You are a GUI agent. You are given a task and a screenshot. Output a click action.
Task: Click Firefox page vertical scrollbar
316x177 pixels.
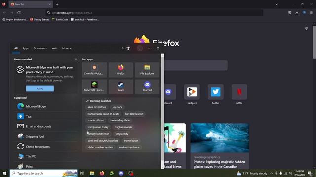(314, 42)
